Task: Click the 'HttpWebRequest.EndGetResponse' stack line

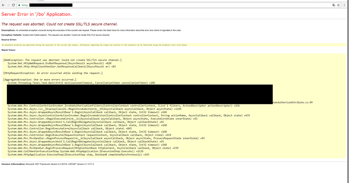Action: [x=59, y=63]
